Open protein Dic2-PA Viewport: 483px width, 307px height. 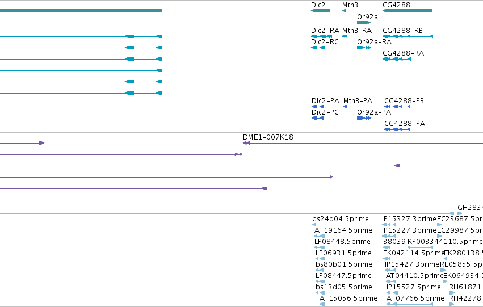(x=325, y=101)
